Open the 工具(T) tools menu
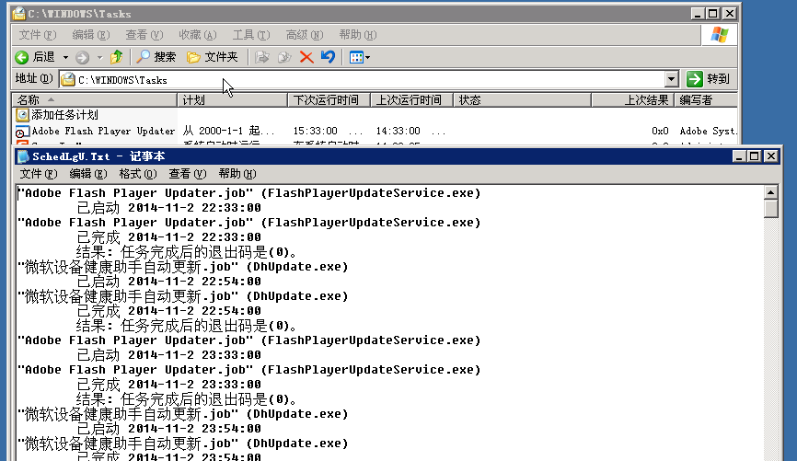This screenshot has width=797, height=461. [x=251, y=35]
